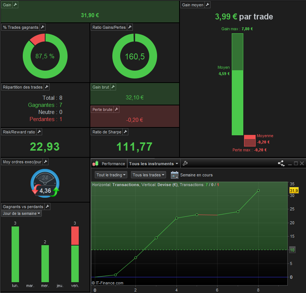Image resolution: width=306 pixels, height=293 pixels.
Task: Click the IT-Finance.com copyright link
Action: coord(107,283)
